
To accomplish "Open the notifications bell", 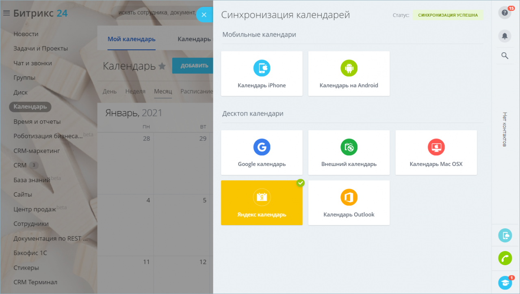I will click(505, 36).
